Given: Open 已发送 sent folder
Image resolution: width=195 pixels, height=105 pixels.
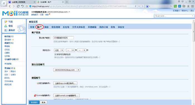Looking at the screenshot, I should pyautogui.click(x=7, y=49).
